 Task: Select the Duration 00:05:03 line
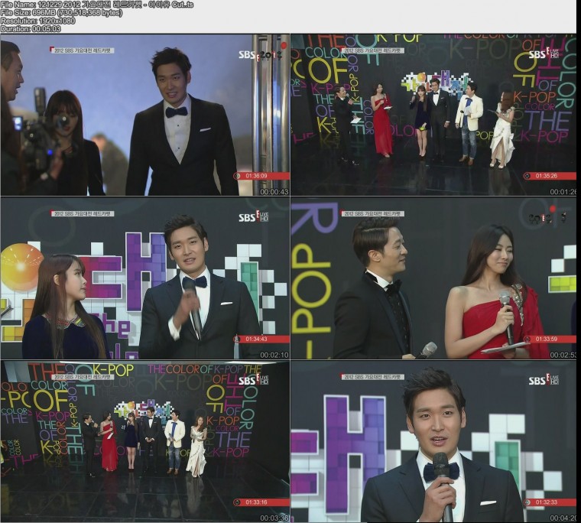point(31,28)
